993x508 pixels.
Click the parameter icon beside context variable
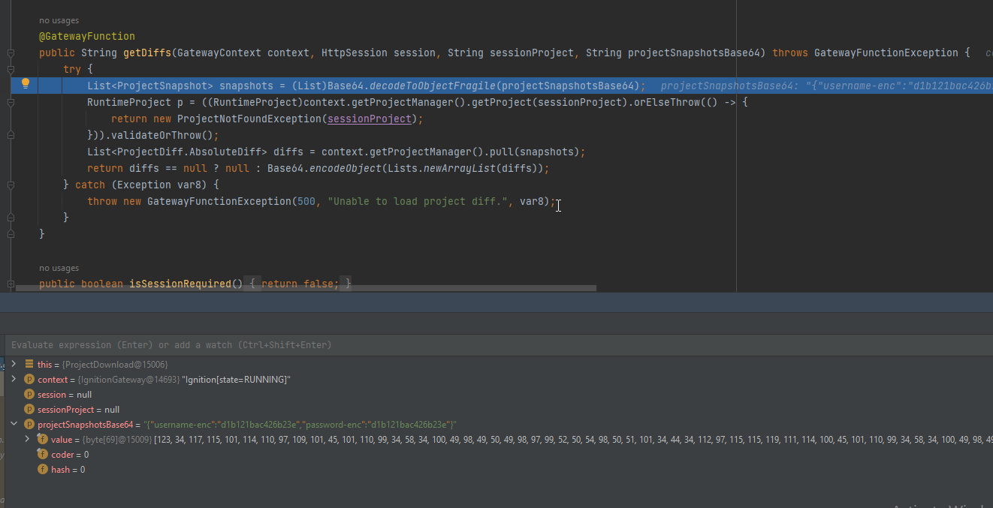tap(29, 380)
